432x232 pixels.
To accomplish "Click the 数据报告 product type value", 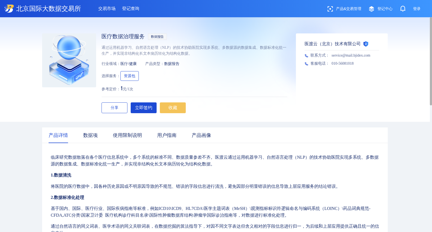I will click(x=172, y=64).
